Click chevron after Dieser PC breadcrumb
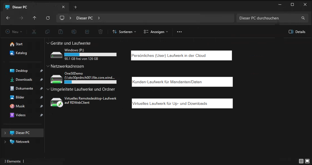The image size is (312, 165). (99, 18)
